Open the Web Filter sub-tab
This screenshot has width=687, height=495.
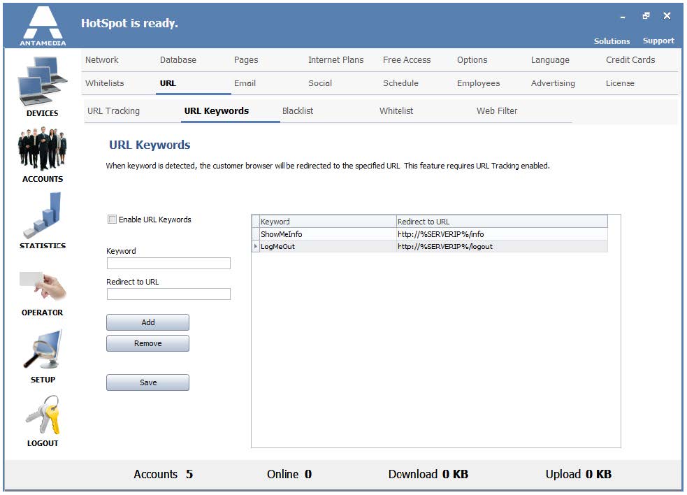click(497, 111)
